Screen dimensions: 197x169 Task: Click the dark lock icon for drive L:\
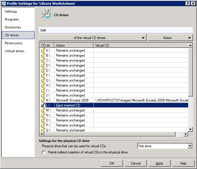click(43, 105)
